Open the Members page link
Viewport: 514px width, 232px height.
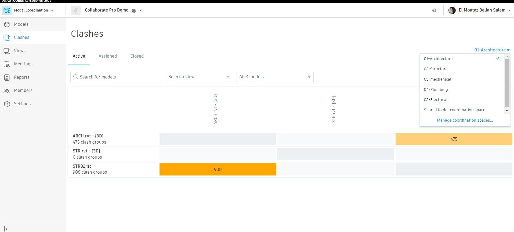[x=23, y=91]
